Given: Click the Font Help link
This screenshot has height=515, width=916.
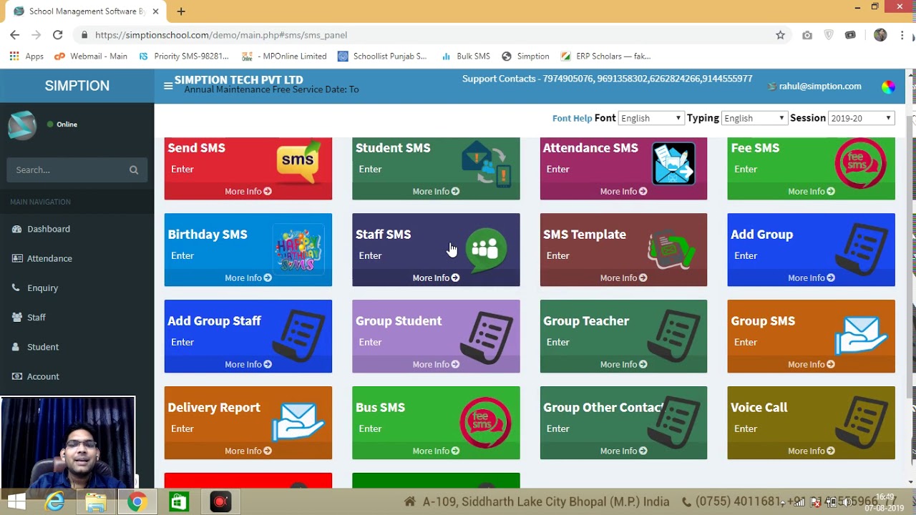Looking at the screenshot, I should tap(572, 118).
